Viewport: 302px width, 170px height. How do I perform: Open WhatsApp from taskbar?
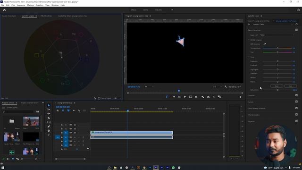point(173,168)
